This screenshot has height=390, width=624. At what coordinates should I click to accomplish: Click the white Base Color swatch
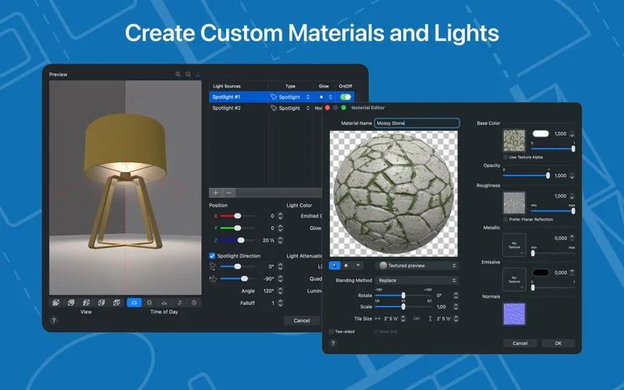(x=541, y=133)
